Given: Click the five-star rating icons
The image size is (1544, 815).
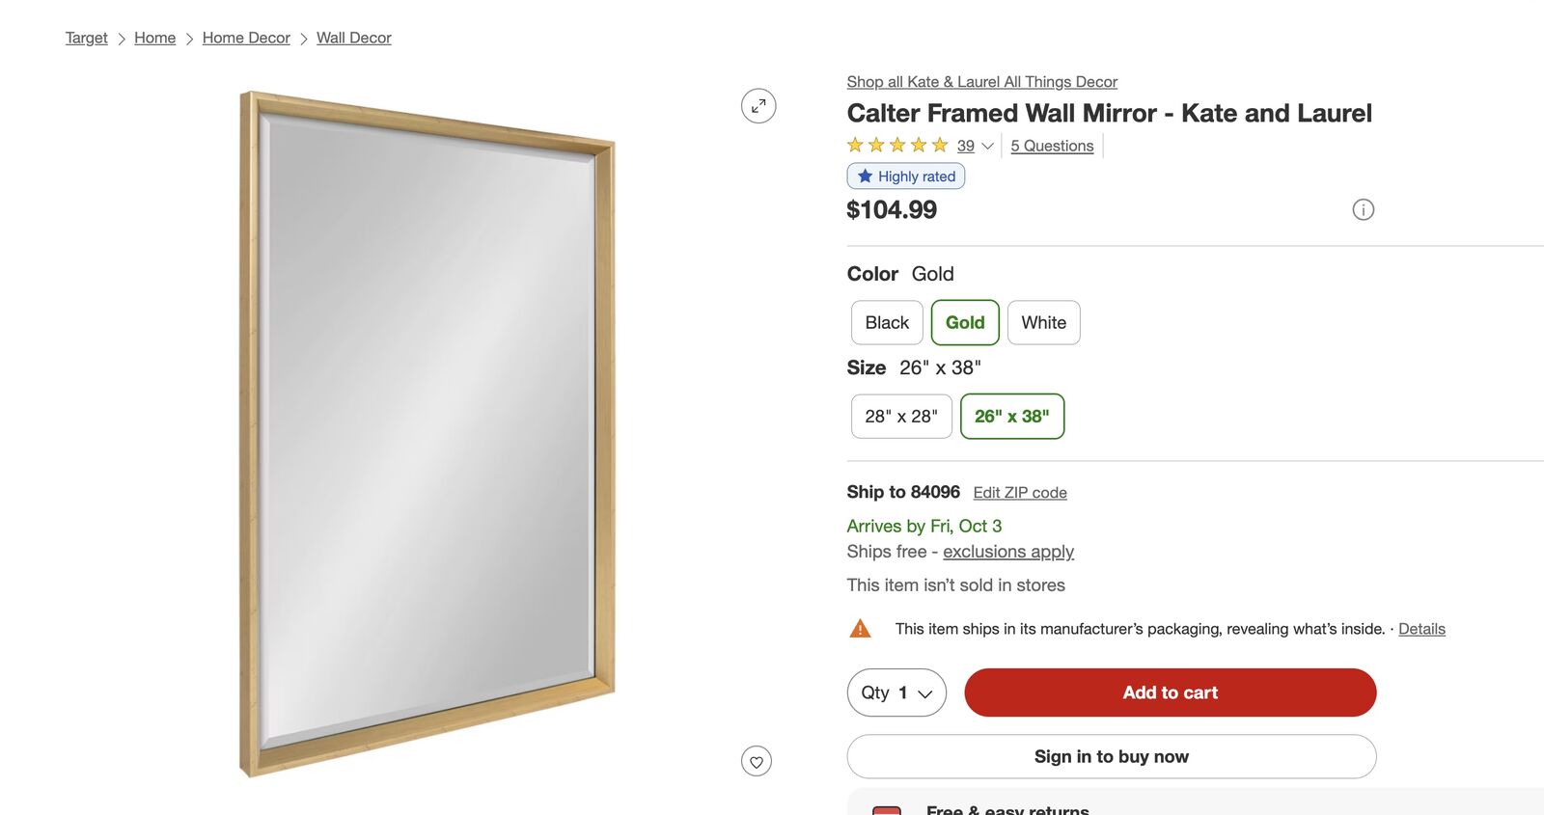Looking at the screenshot, I should point(897,146).
